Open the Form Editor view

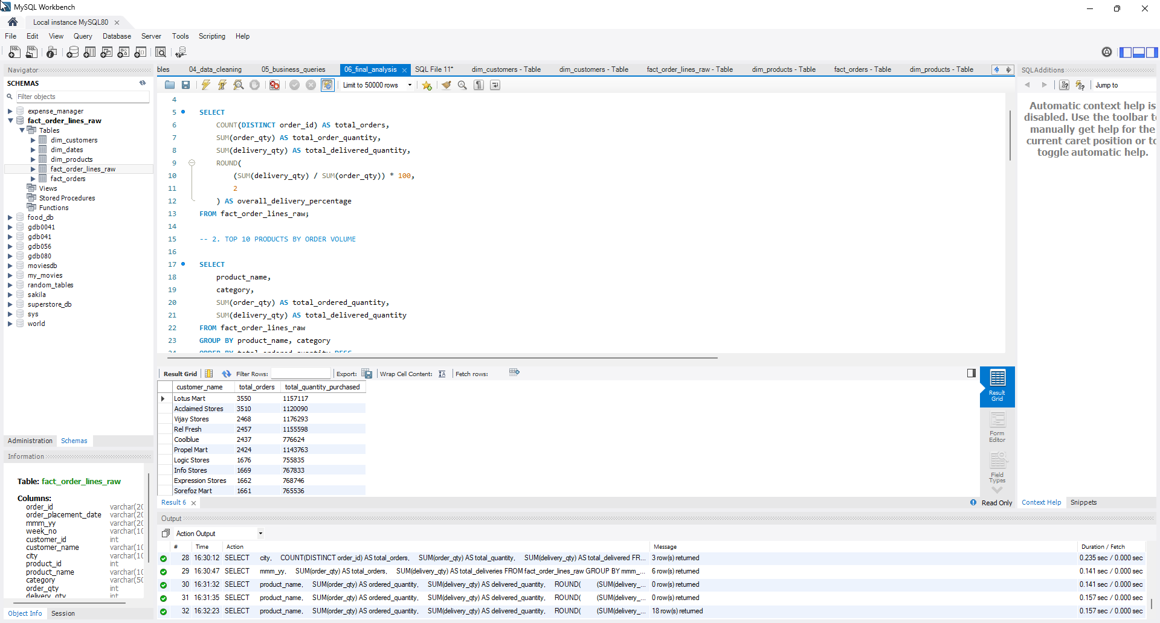997,427
